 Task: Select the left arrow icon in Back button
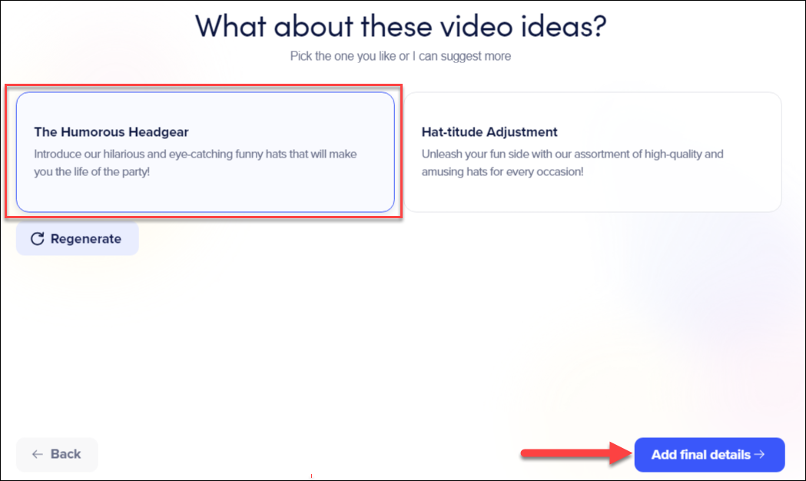(39, 455)
